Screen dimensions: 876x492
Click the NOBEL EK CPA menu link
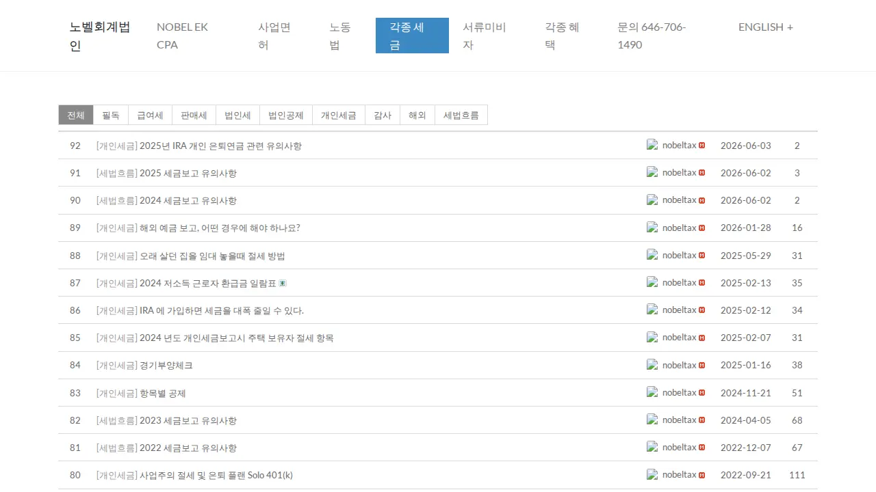194,36
